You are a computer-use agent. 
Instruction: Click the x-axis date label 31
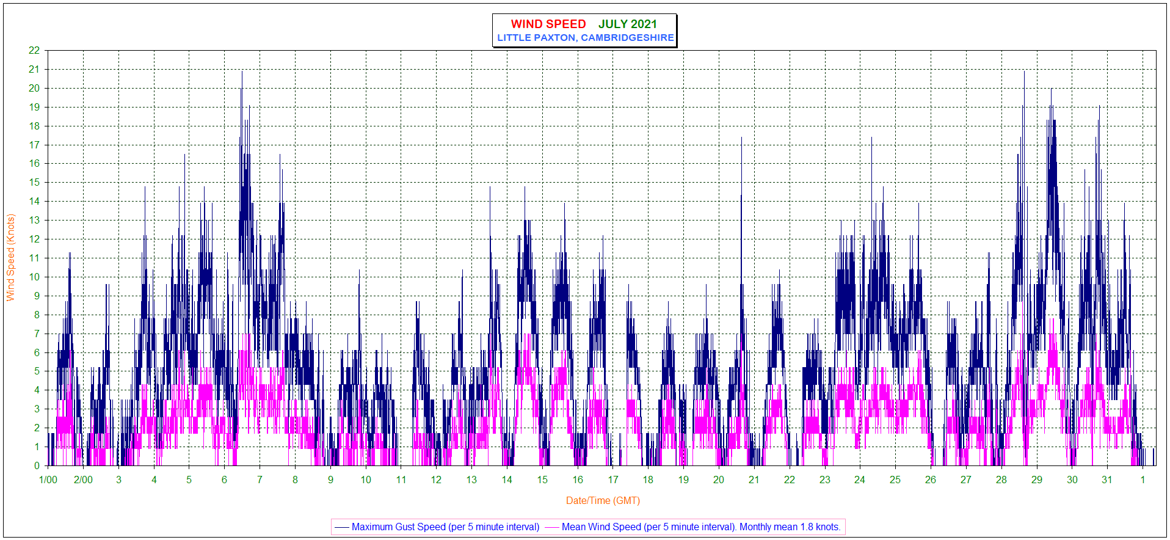(1107, 480)
